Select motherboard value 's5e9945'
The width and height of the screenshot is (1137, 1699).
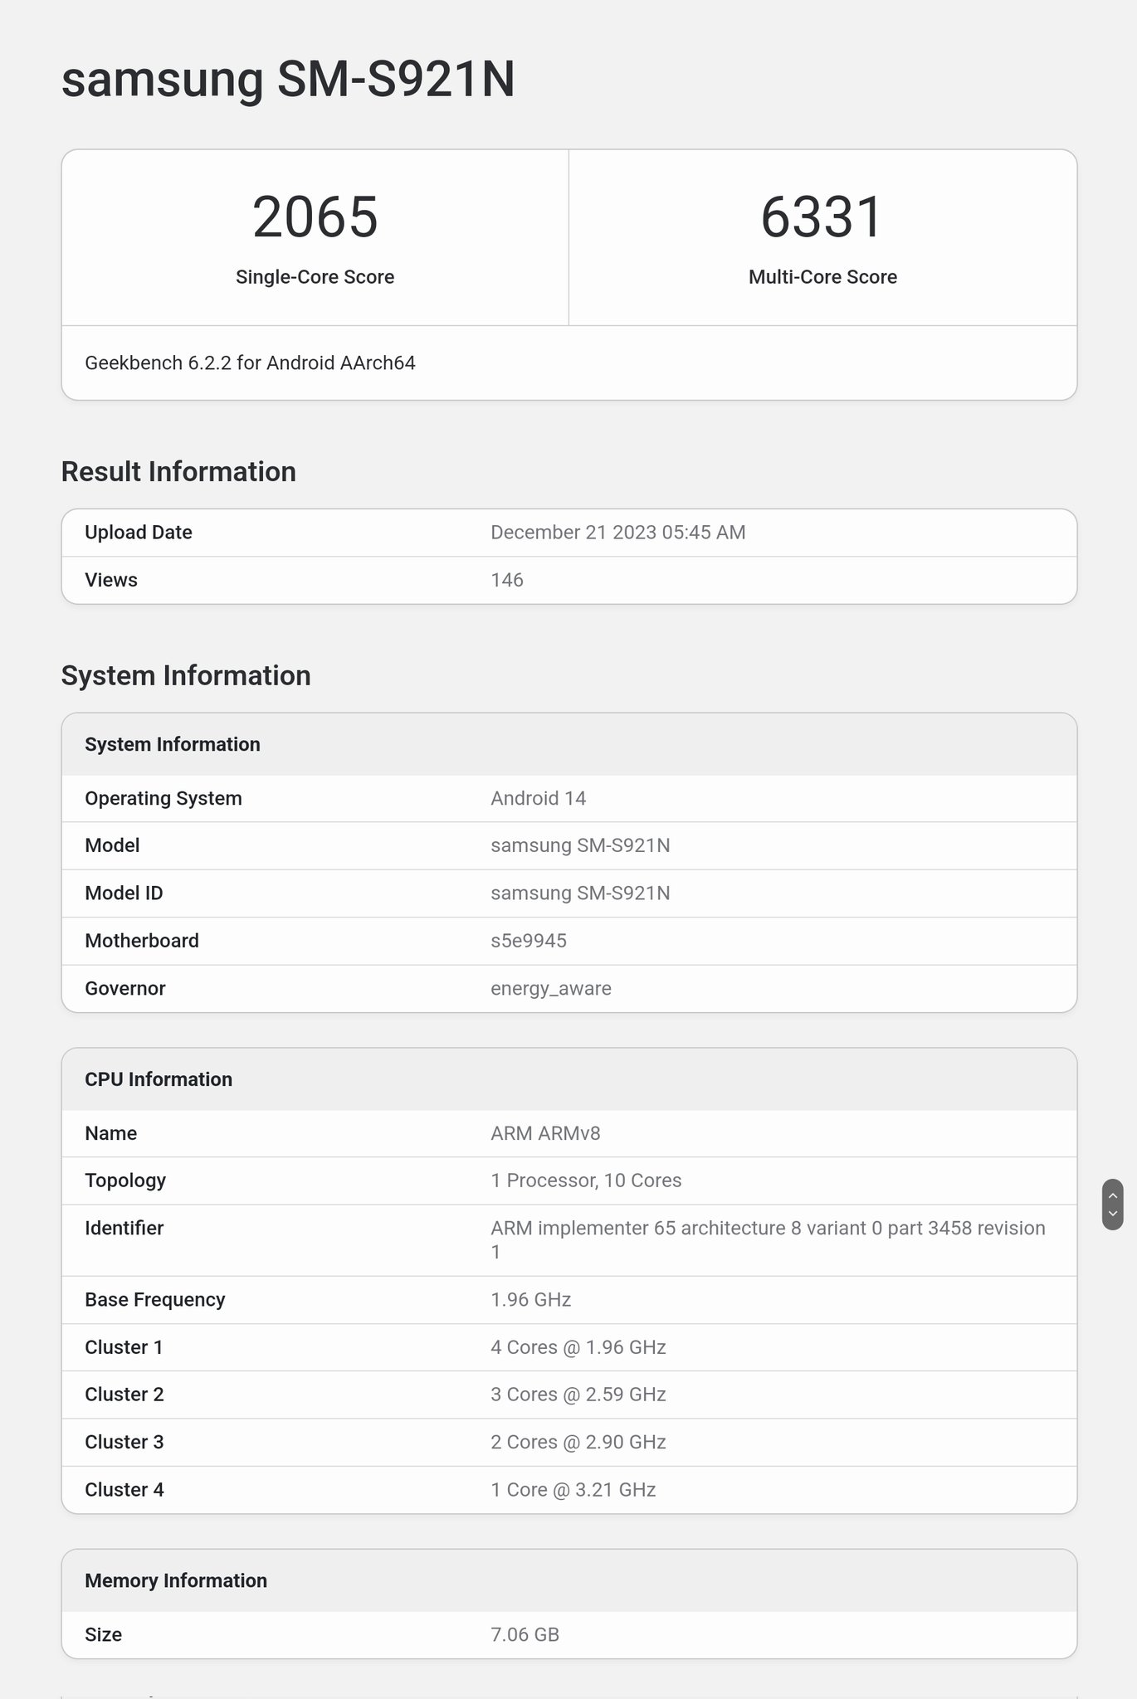(x=529, y=941)
